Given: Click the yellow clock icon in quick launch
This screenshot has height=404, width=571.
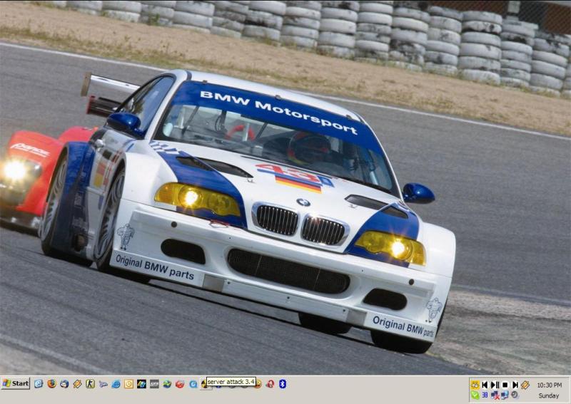Looking at the screenshot, I should (128, 383).
